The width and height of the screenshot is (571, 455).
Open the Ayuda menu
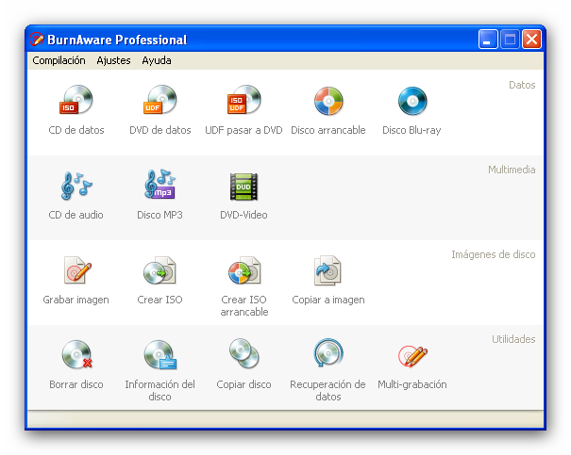coord(157,60)
